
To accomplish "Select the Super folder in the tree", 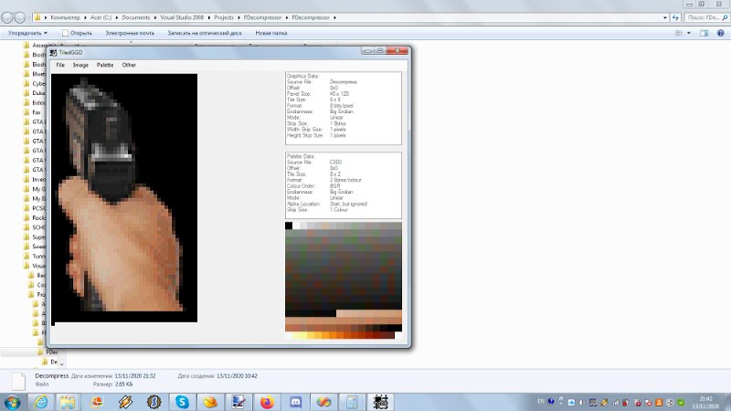I will click(35, 237).
